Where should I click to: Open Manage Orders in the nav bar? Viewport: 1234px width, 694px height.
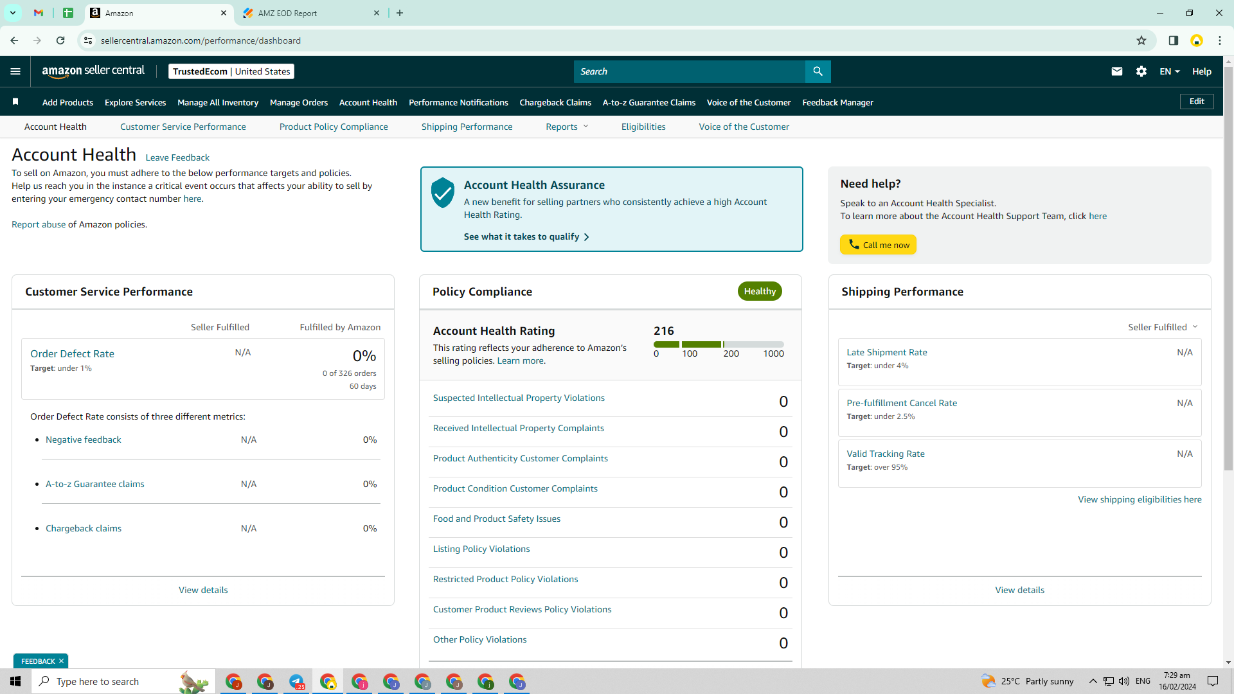click(x=299, y=102)
